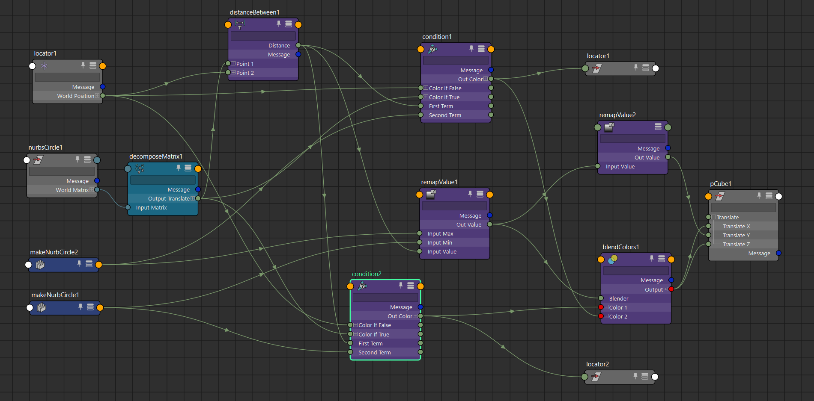Click the Distance attribute row

(263, 45)
